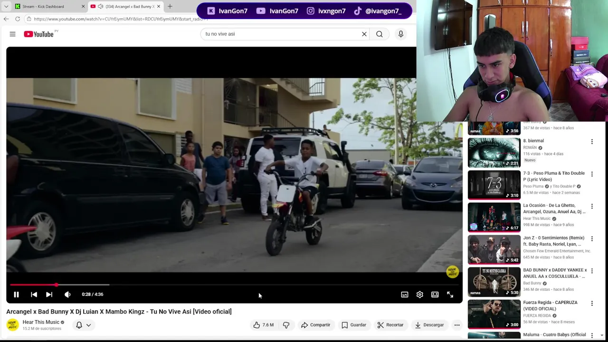Open 7-3 Peso Pluma video thumbnail
This screenshot has height=342, width=608.
pyautogui.click(x=494, y=185)
